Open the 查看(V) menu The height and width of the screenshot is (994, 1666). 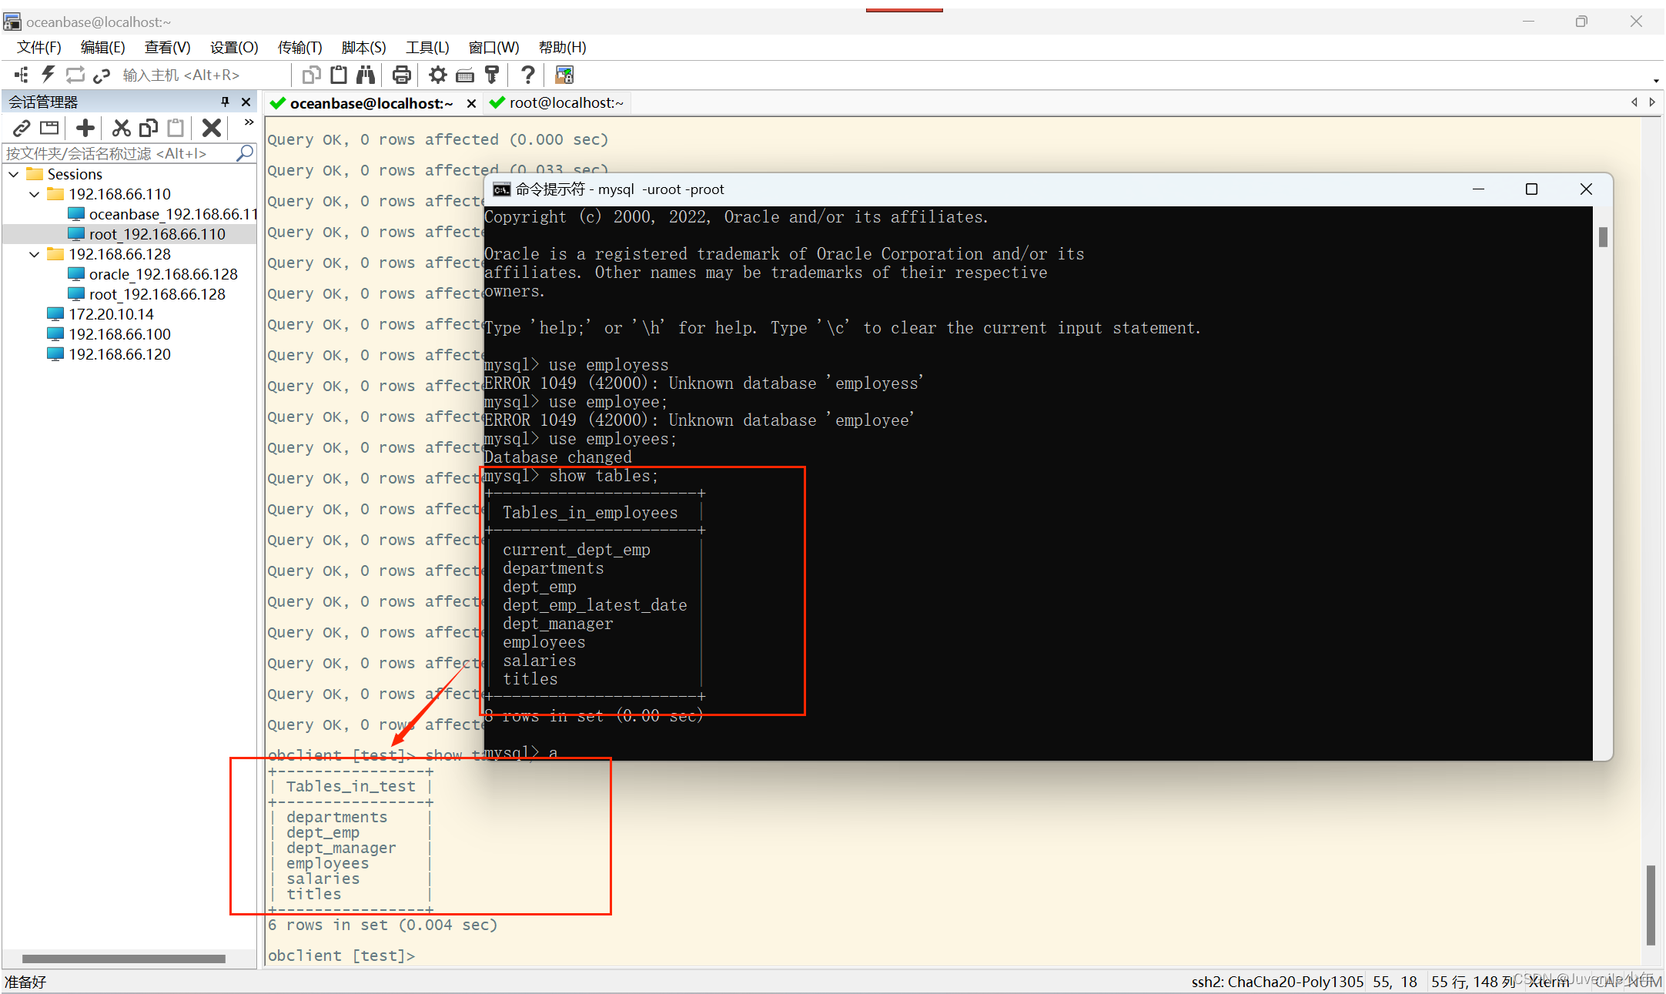168,48
